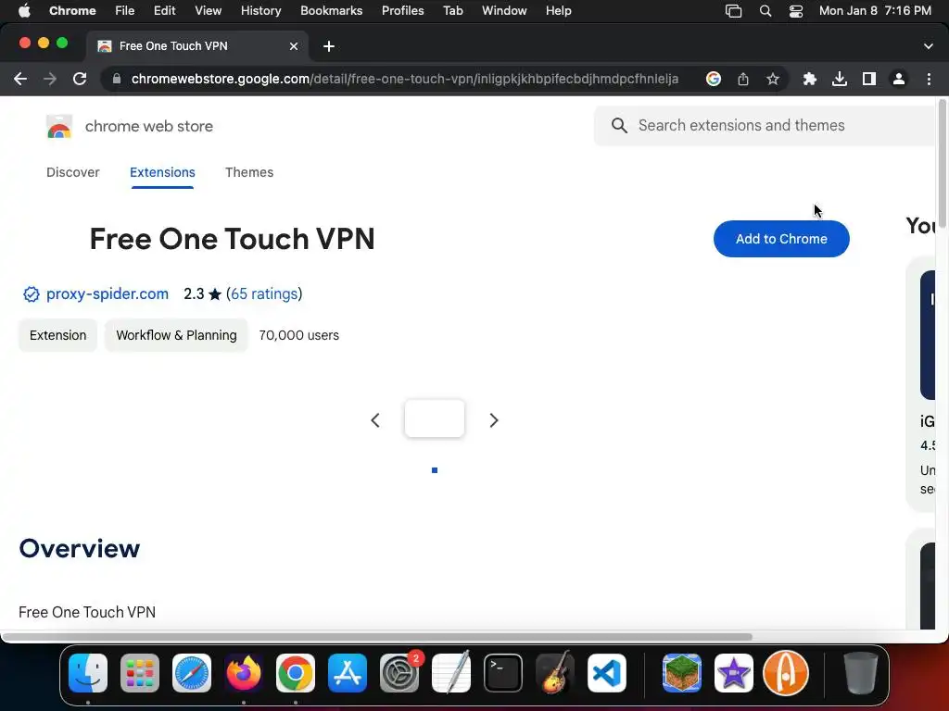This screenshot has height=711, width=949.
Task: Launch GarageBand from the dock
Action: click(x=555, y=673)
